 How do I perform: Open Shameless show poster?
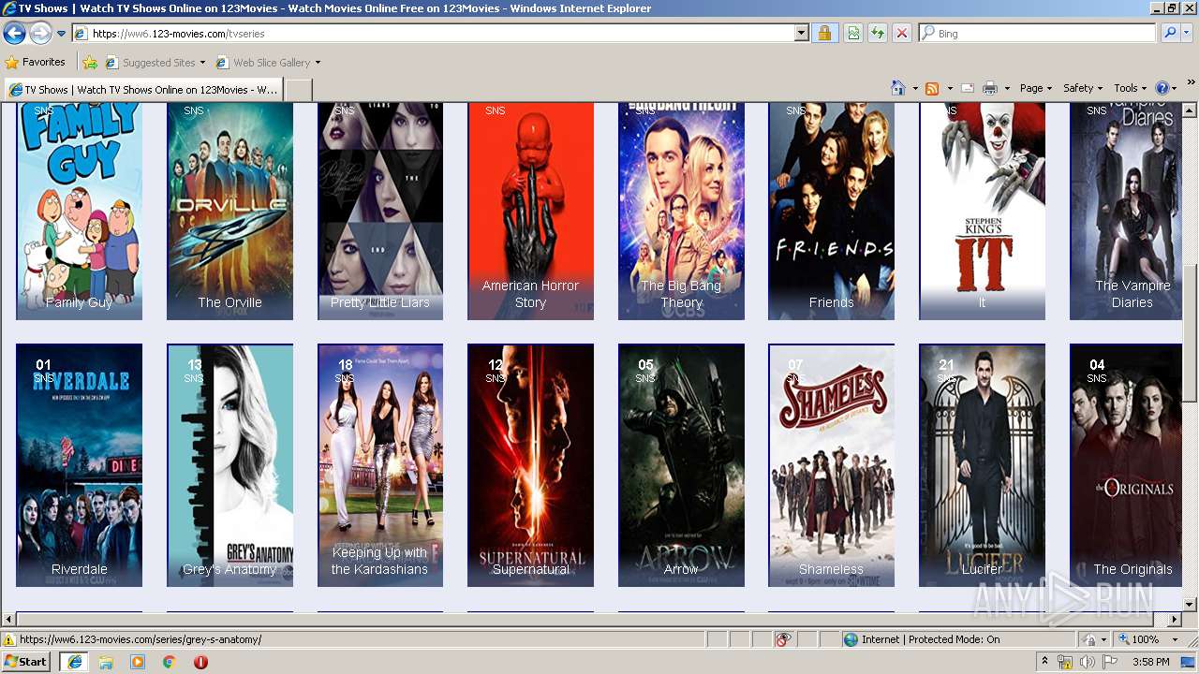click(x=832, y=465)
